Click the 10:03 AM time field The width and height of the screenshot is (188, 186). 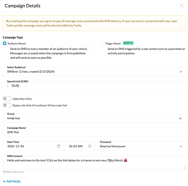[76, 146]
